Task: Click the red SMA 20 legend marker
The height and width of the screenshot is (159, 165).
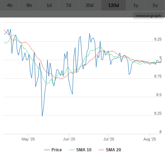Action: [101, 150]
